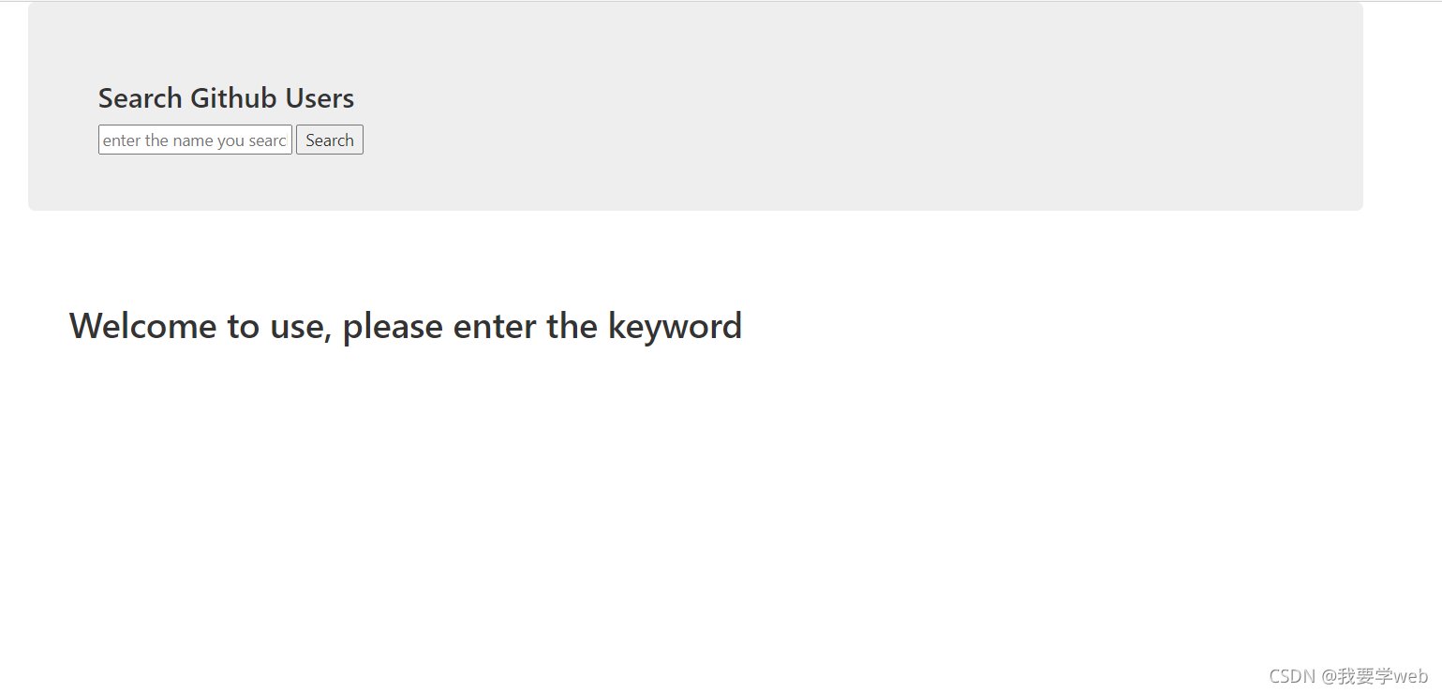Image resolution: width=1442 pixels, height=693 pixels.
Task: Click the "CSDN" label in the watermark
Action: pos(1292,676)
